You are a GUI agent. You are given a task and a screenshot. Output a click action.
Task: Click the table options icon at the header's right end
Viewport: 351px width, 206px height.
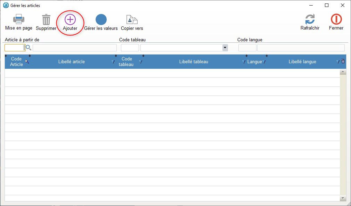tap(343, 61)
